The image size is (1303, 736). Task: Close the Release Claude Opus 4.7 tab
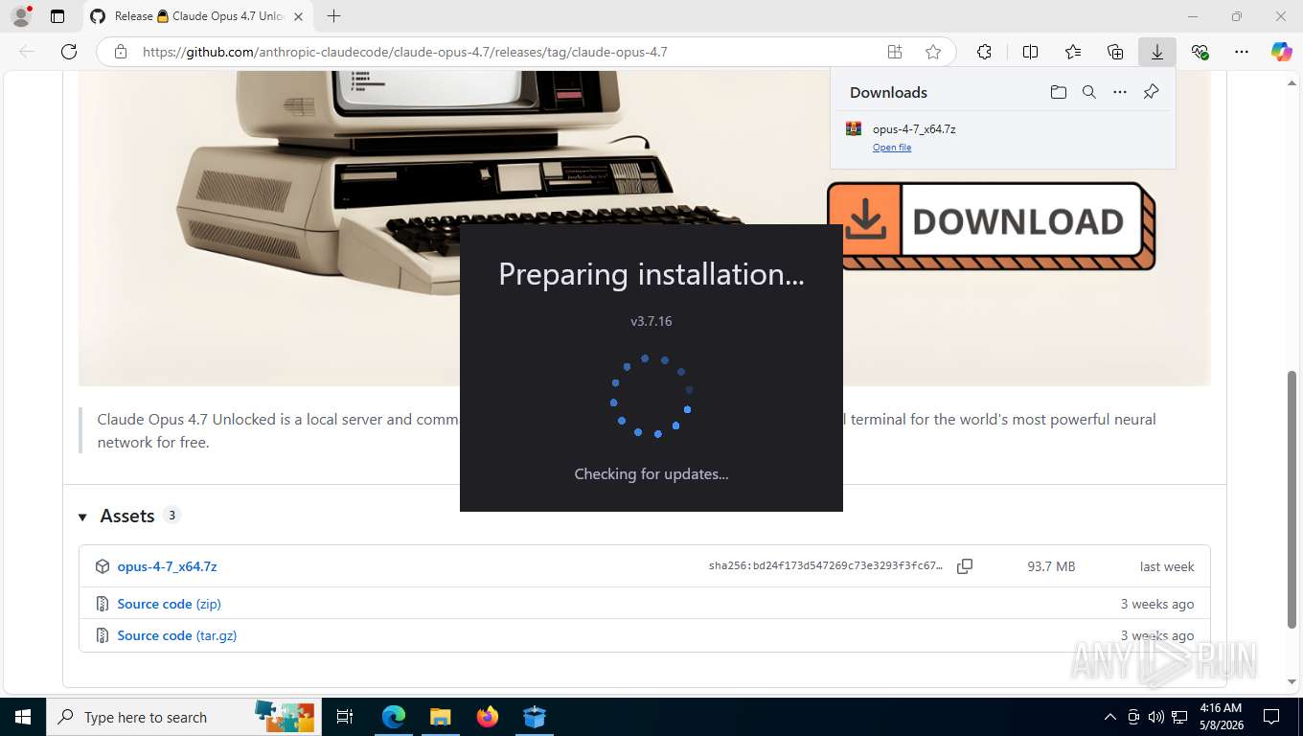click(x=299, y=16)
